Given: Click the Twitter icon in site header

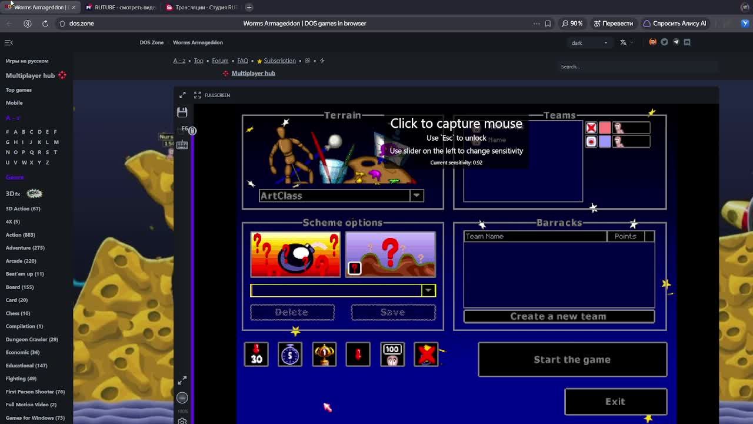Looking at the screenshot, I should [664, 42].
